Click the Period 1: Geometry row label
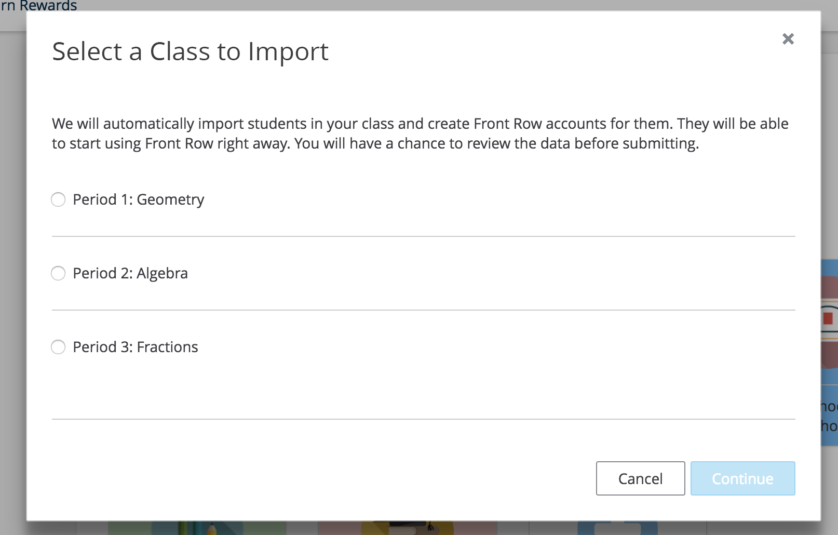This screenshot has height=535, width=838. pyautogui.click(x=139, y=199)
